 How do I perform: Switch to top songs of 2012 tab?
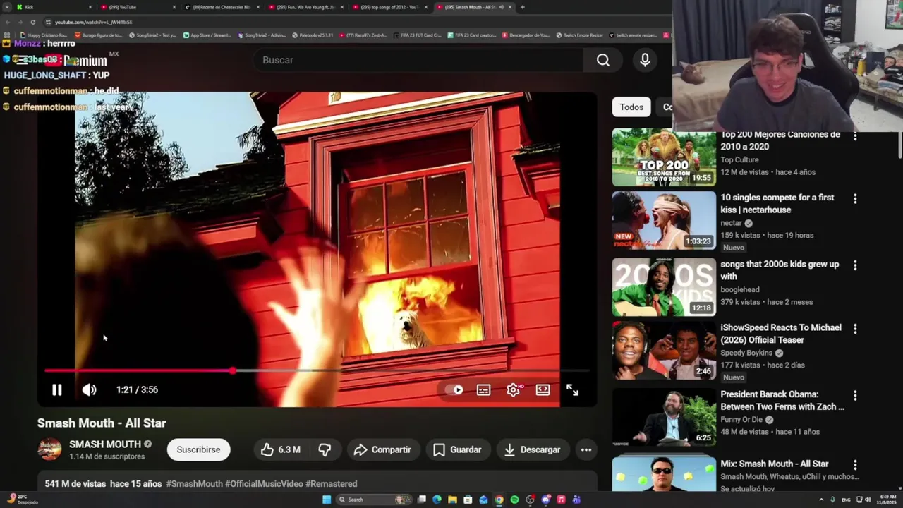[389, 7]
